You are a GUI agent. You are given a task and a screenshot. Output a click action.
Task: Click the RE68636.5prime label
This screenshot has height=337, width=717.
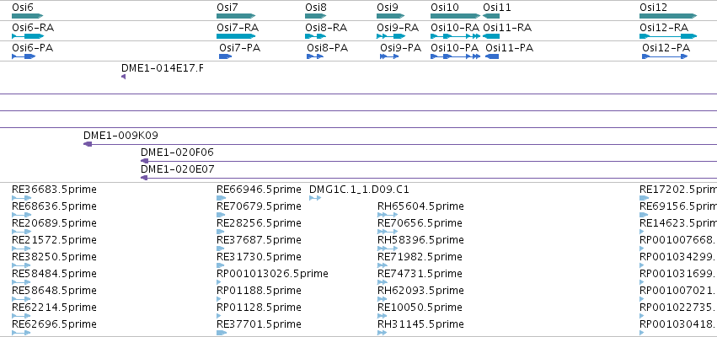(55, 206)
